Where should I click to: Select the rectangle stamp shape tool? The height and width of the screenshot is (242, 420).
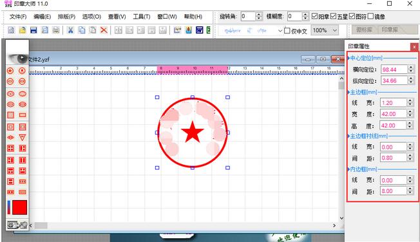click(x=23, y=115)
